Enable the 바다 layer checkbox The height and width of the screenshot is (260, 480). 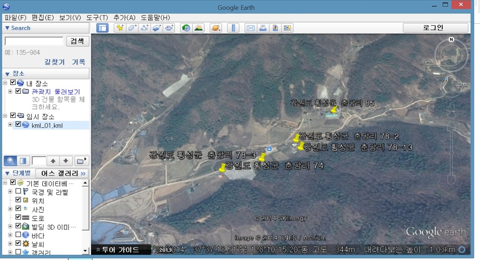pyautogui.click(x=18, y=235)
